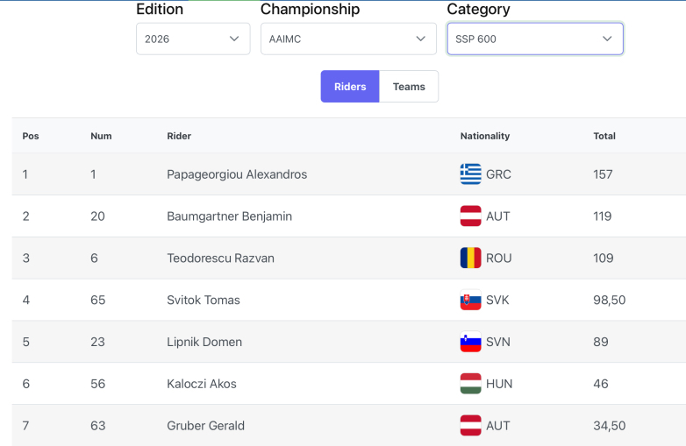Image resolution: width=686 pixels, height=446 pixels.
Task: Click the Romanian flag next to ROU
Action: pyautogui.click(x=470, y=258)
